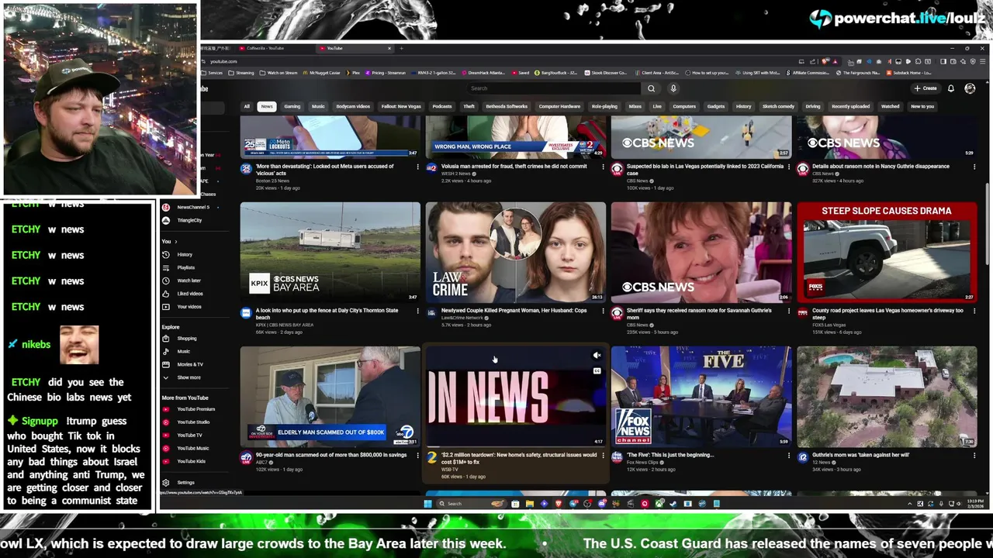The width and height of the screenshot is (993, 558).
Task: Open more options for County road project video
Action: (x=974, y=312)
